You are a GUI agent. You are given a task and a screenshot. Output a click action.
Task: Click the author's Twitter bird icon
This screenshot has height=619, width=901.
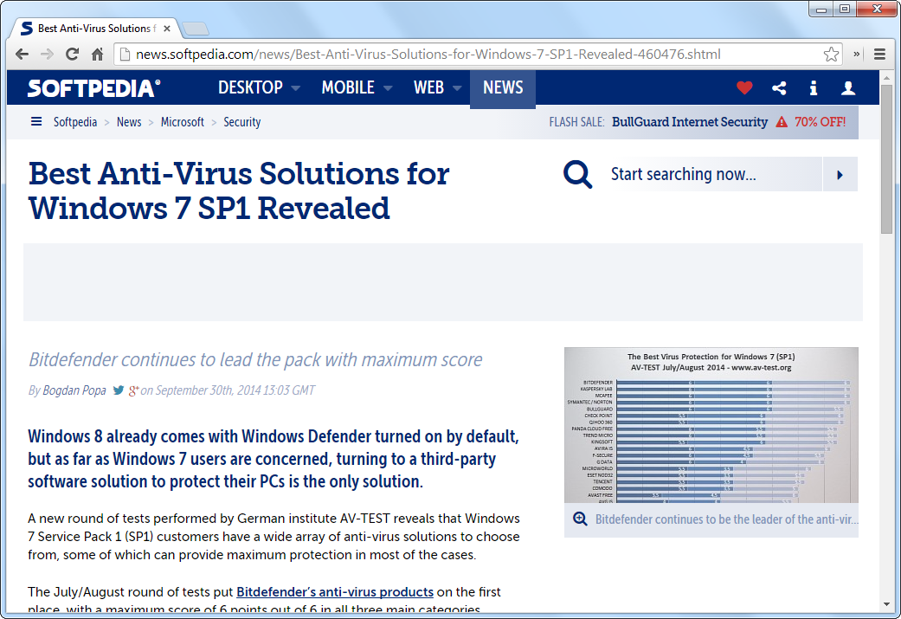[119, 390]
